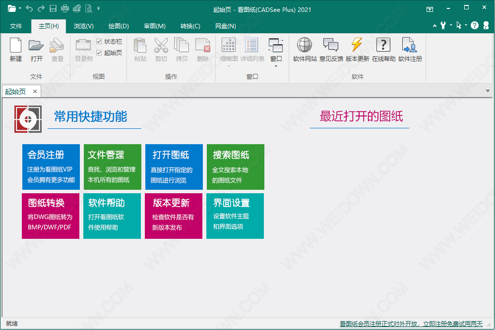Viewport: 495px width, 330px height.
Task: Click the 常用快捷功能 heading
Action: (91, 116)
